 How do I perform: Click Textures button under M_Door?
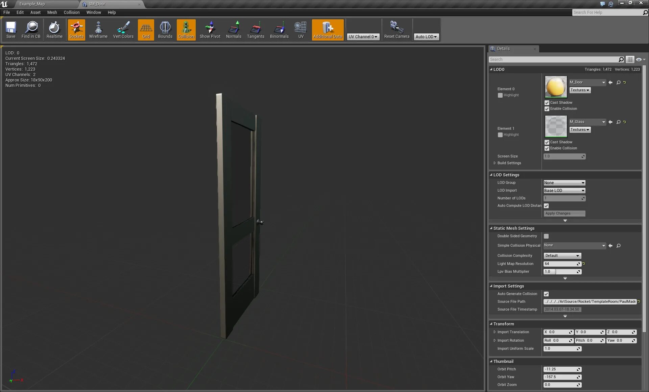(x=580, y=90)
